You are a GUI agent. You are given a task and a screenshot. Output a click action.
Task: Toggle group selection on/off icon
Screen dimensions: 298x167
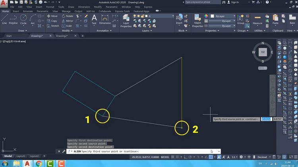(247, 26)
